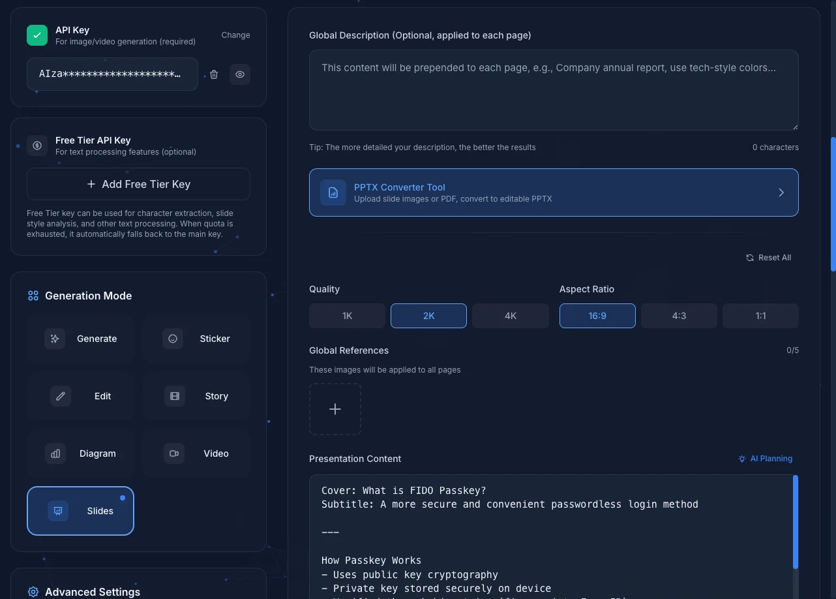Click the Slides mode monitor icon

click(58, 510)
